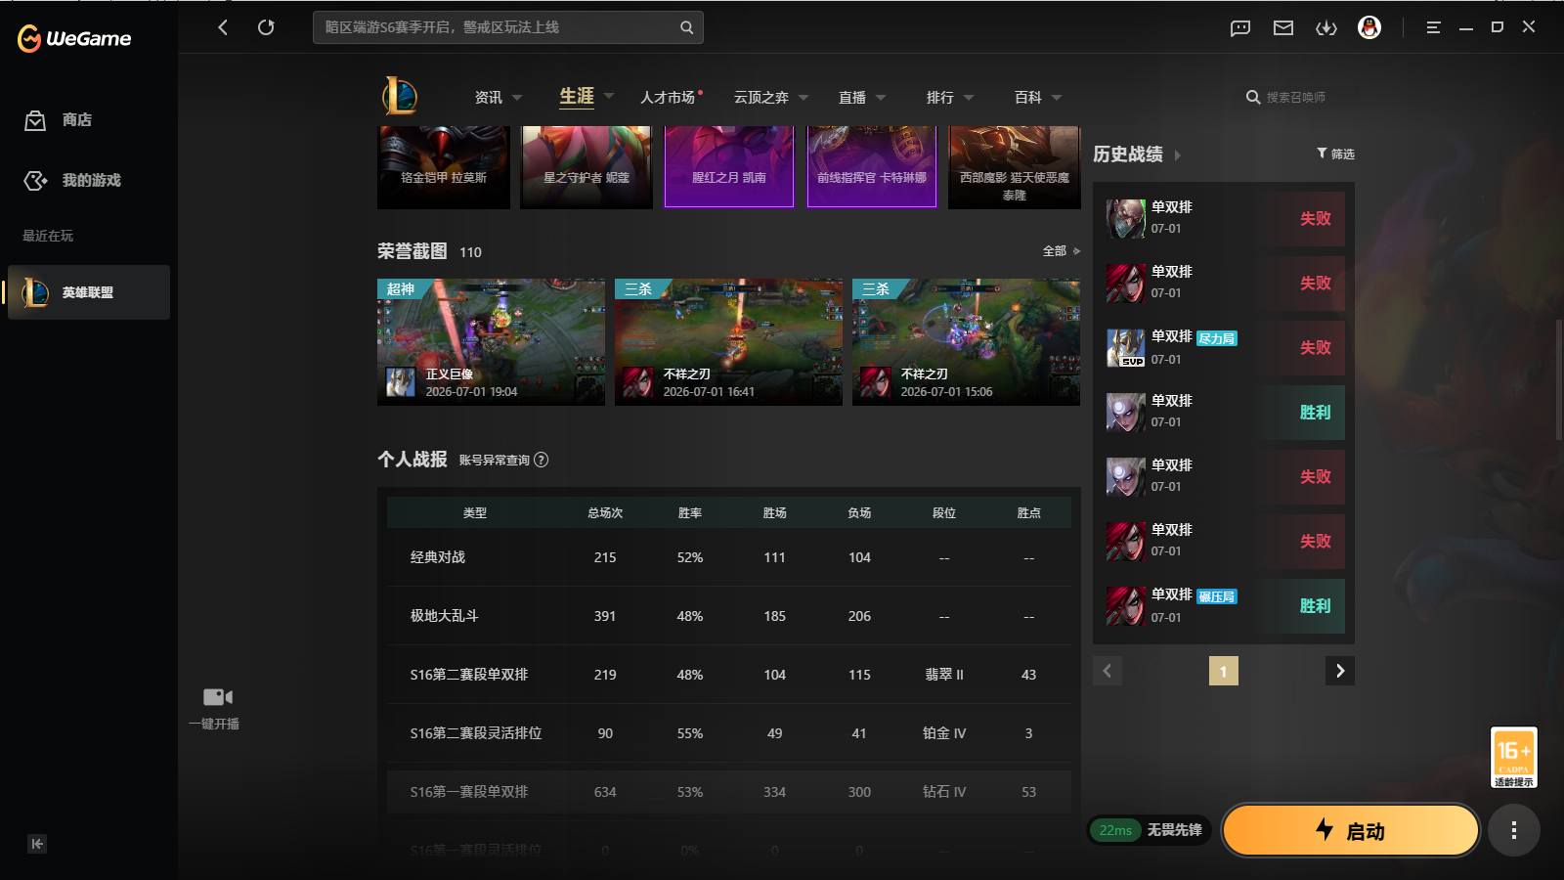This screenshot has height=880, width=1564.
Task: Click the 账号异常查询 question mark icon
Action: 542,460
